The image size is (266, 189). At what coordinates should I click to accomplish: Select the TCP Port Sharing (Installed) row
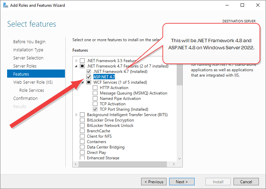(124, 109)
